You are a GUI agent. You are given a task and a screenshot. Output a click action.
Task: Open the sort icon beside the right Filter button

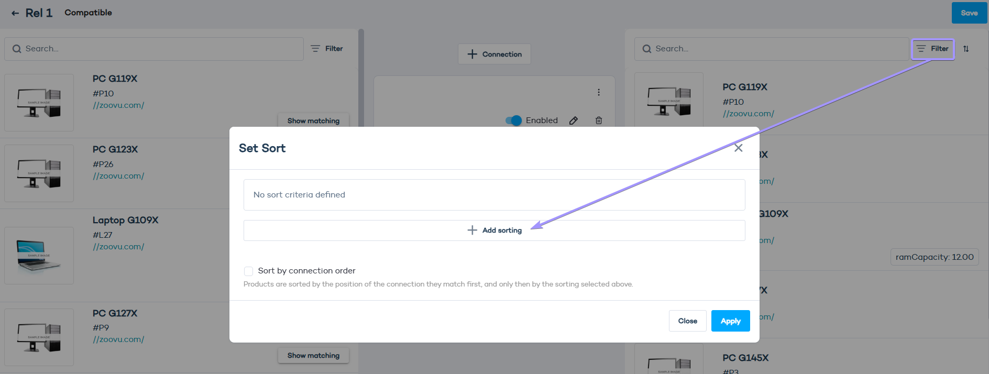(966, 49)
